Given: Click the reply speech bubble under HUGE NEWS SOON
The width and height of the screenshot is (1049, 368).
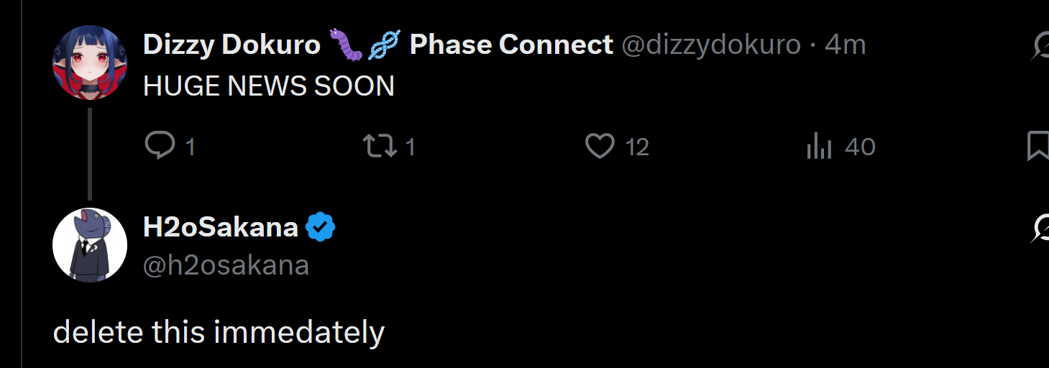Looking at the screenshot, I should (160, 146).
